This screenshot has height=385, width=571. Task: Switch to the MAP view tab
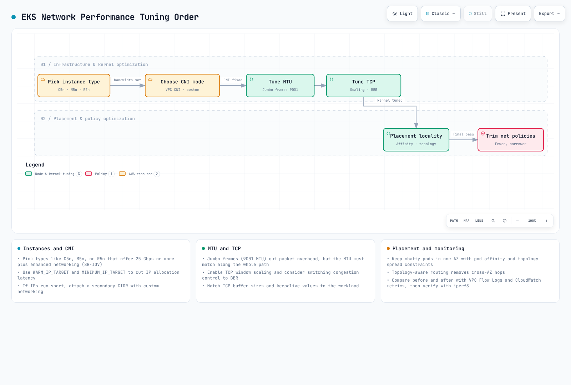point(466,221)
